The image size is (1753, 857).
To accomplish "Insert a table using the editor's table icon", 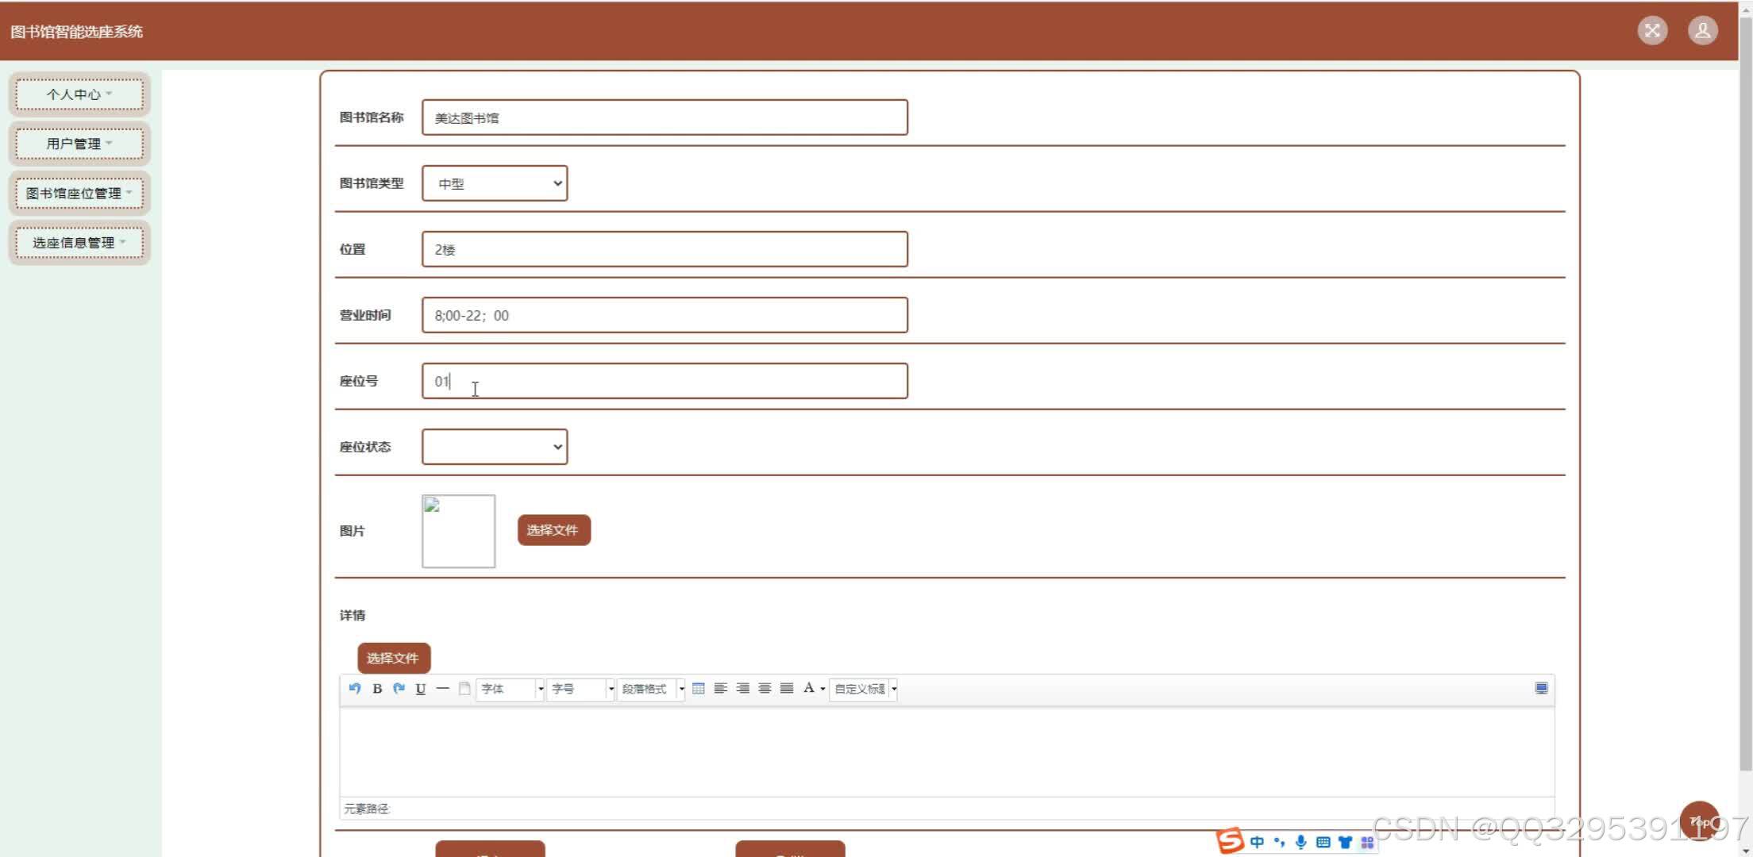I will [699, 688].
